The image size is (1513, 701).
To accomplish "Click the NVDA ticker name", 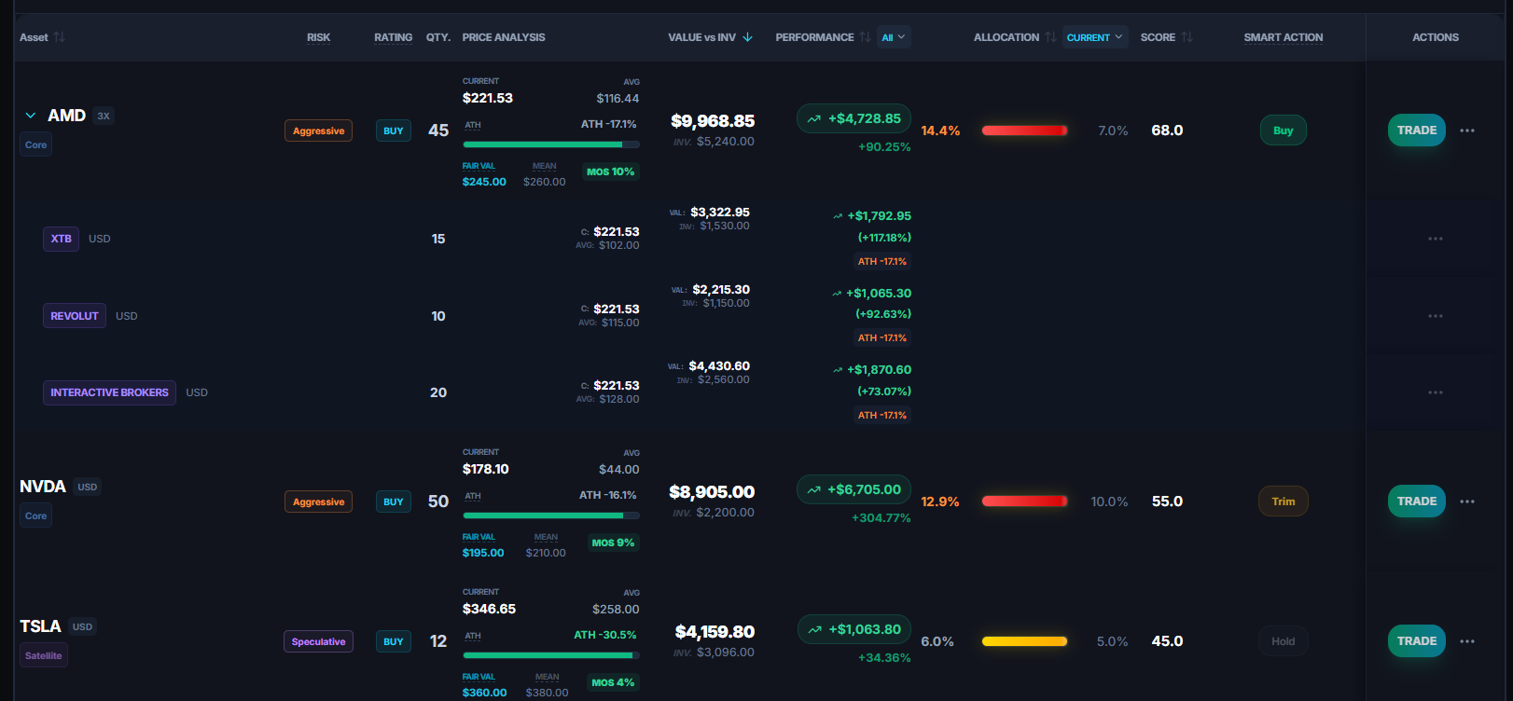I will point(43,487).
